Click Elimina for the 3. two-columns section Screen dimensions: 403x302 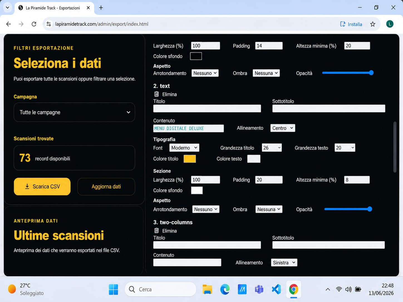point(169,231)
